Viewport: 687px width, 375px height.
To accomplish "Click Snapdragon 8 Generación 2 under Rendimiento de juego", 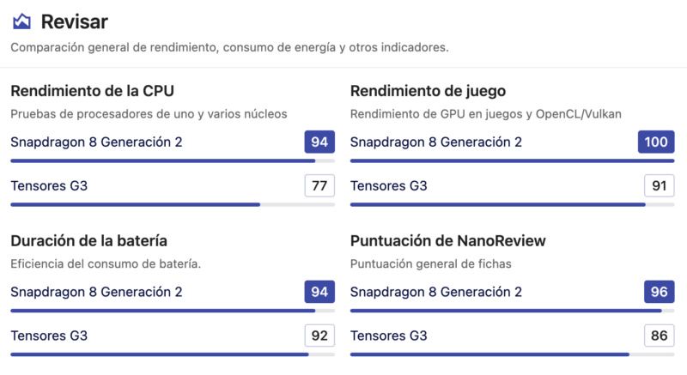I will (x=436, y=142).
